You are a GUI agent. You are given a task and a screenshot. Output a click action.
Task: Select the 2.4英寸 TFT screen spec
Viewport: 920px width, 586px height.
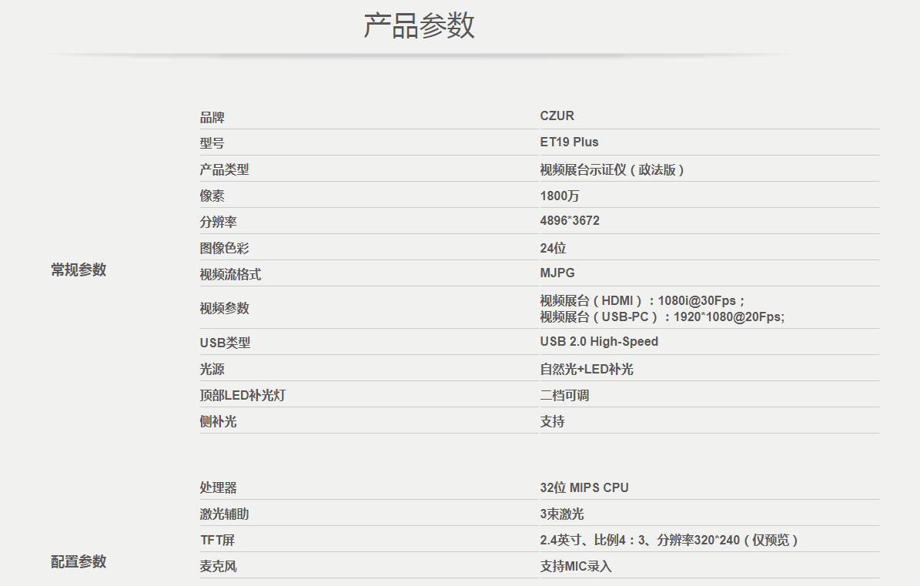[x=669, y=541]
